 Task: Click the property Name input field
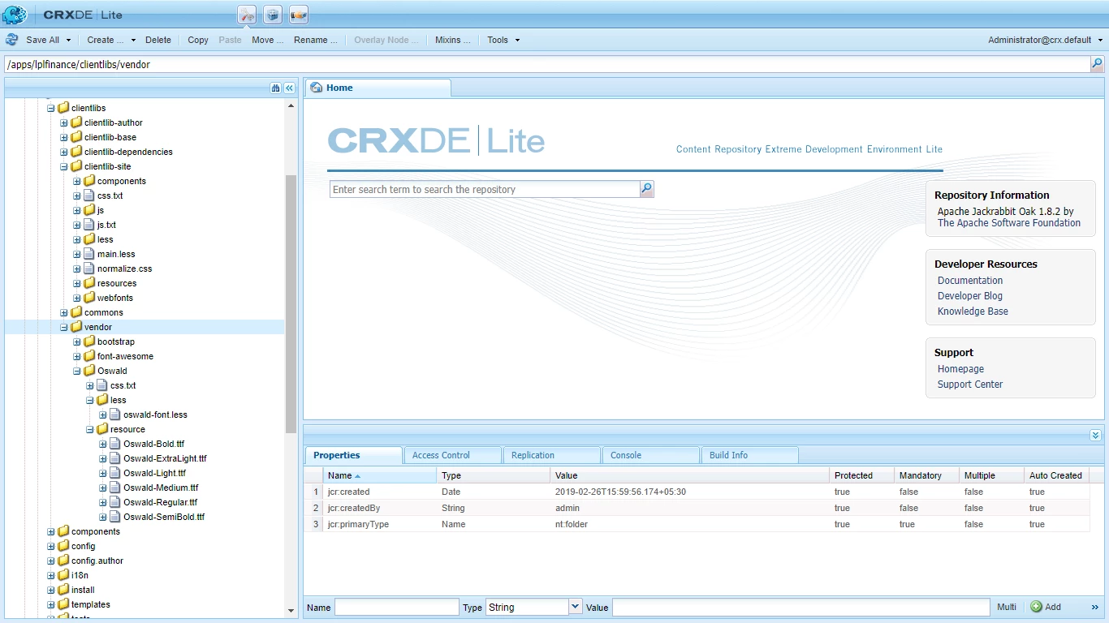point(397,607)
